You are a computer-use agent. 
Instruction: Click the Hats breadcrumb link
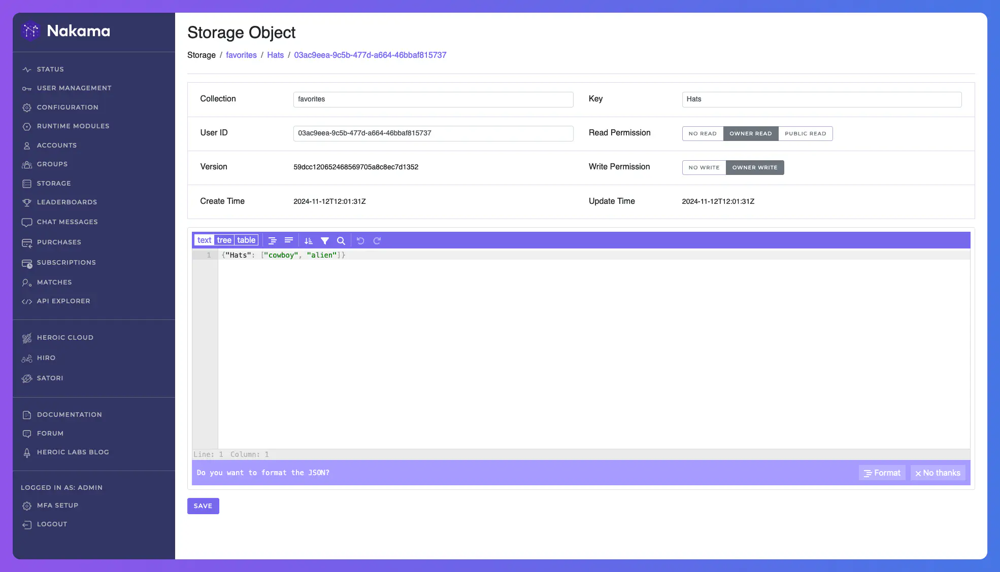(276, 55)
